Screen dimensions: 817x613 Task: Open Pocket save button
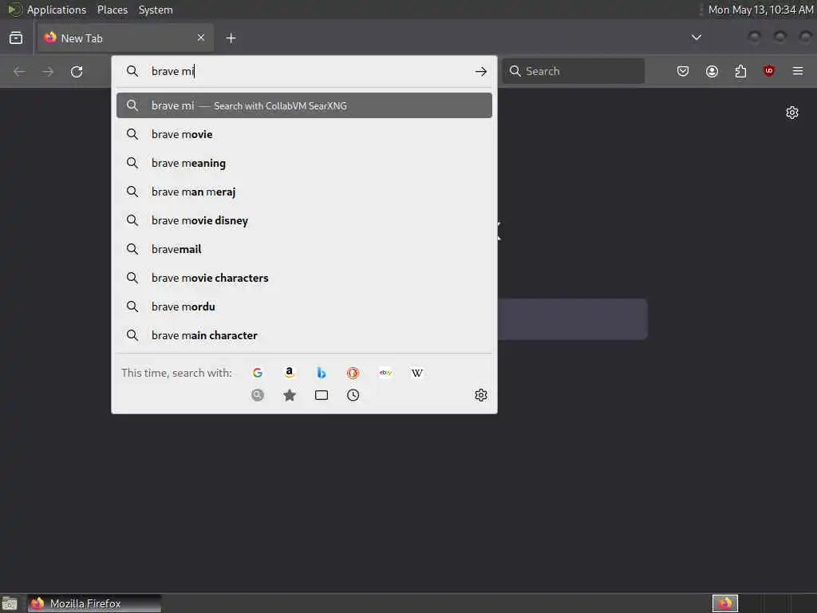click(683, 71)
